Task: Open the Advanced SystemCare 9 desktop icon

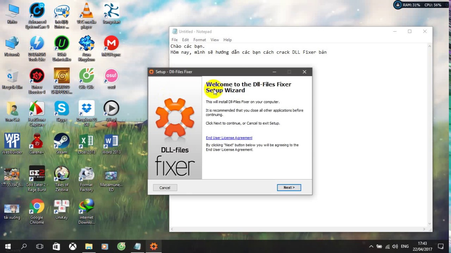Action: (37, 16)
